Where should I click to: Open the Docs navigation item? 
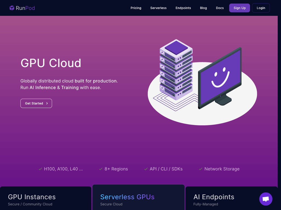click(x=220, y=8)
